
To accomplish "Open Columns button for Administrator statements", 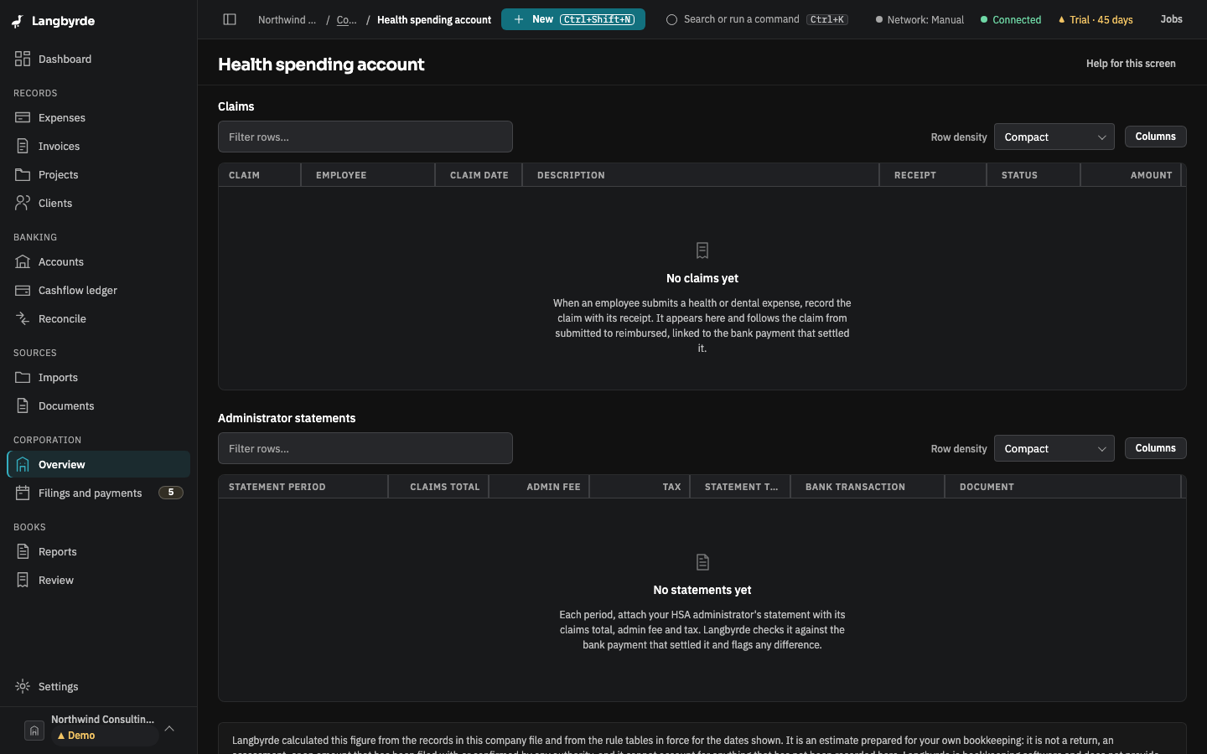I will click(1155, 448).
